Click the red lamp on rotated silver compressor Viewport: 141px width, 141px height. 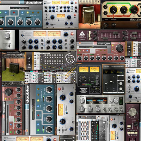point(59,89)
